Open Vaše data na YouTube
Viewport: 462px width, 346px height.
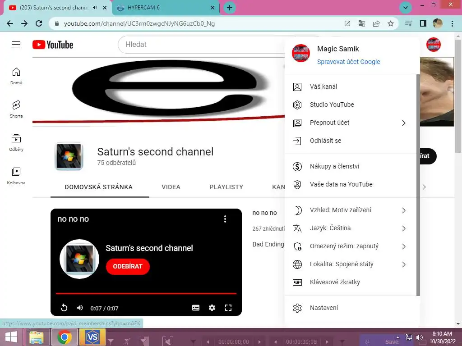tap(351, 184)
